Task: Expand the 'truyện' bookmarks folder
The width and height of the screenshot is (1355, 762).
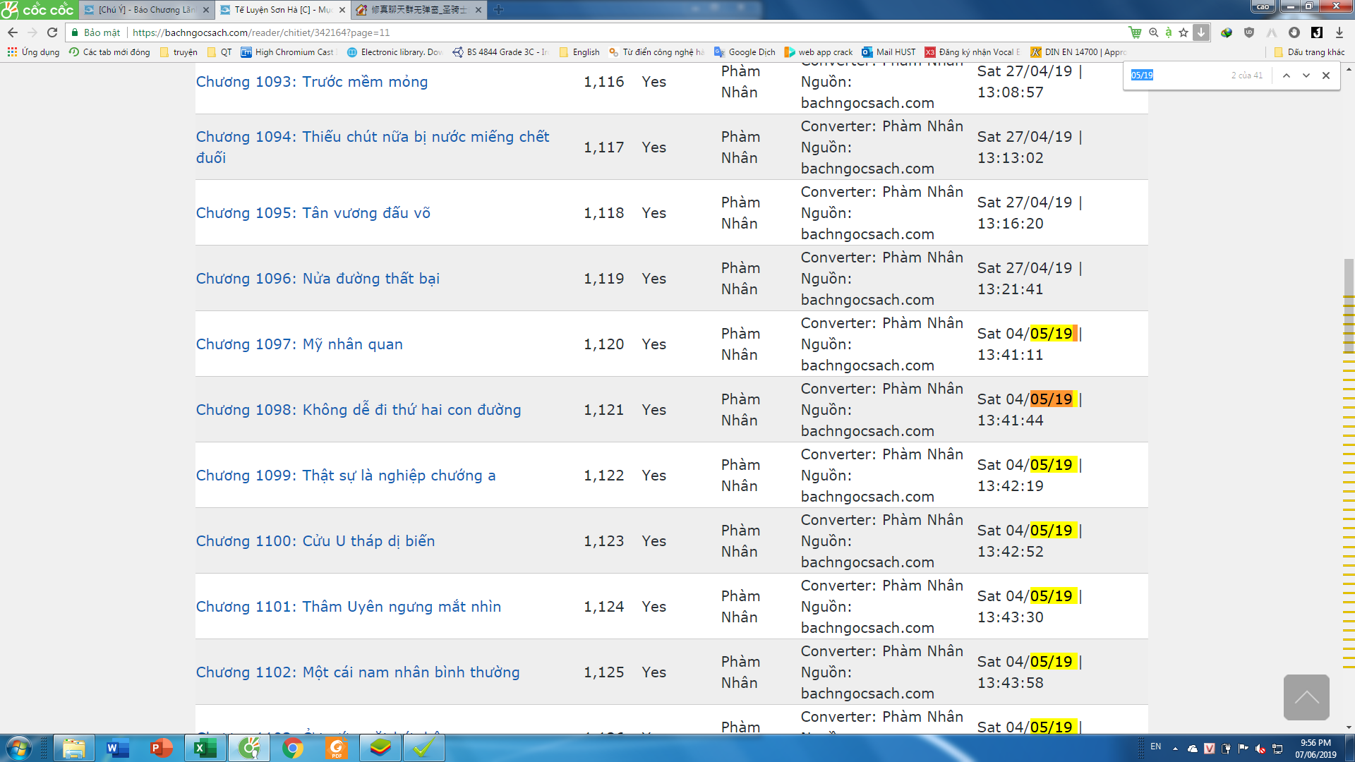Action: (x=179, y=52)
